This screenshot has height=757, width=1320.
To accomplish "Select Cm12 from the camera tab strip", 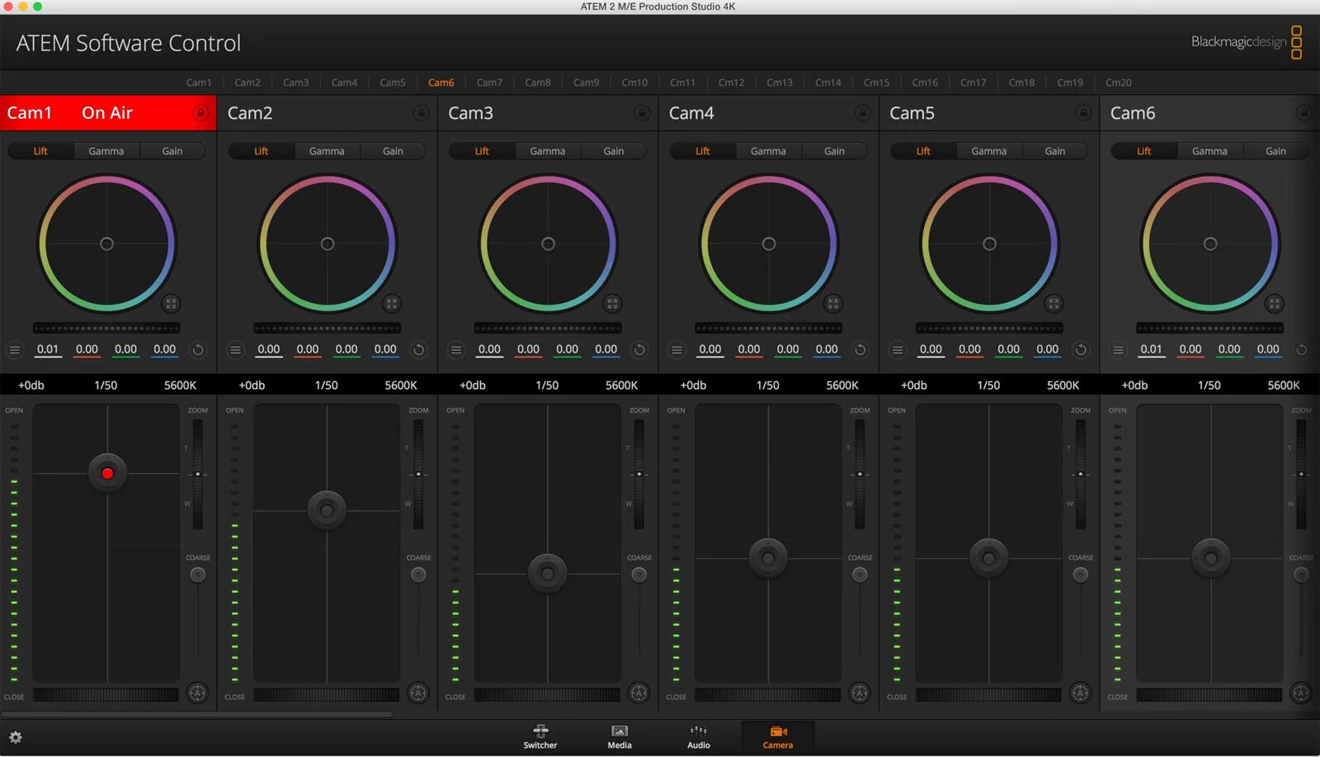I will (731, 82).
